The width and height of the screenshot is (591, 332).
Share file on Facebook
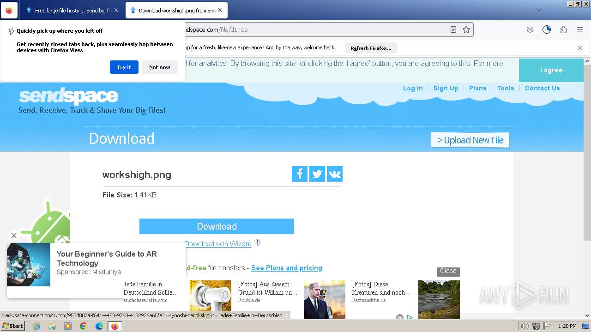point(300,174)
